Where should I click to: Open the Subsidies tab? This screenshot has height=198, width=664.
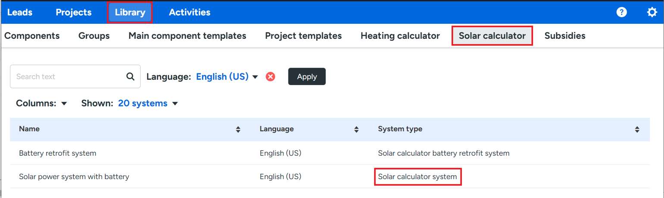pos(565,36)
